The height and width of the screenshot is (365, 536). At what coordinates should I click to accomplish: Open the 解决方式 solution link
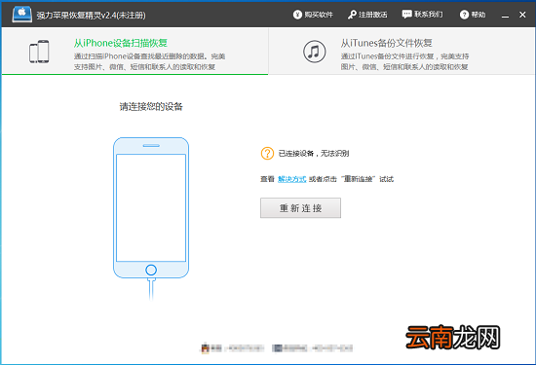(x=292, y=179)
